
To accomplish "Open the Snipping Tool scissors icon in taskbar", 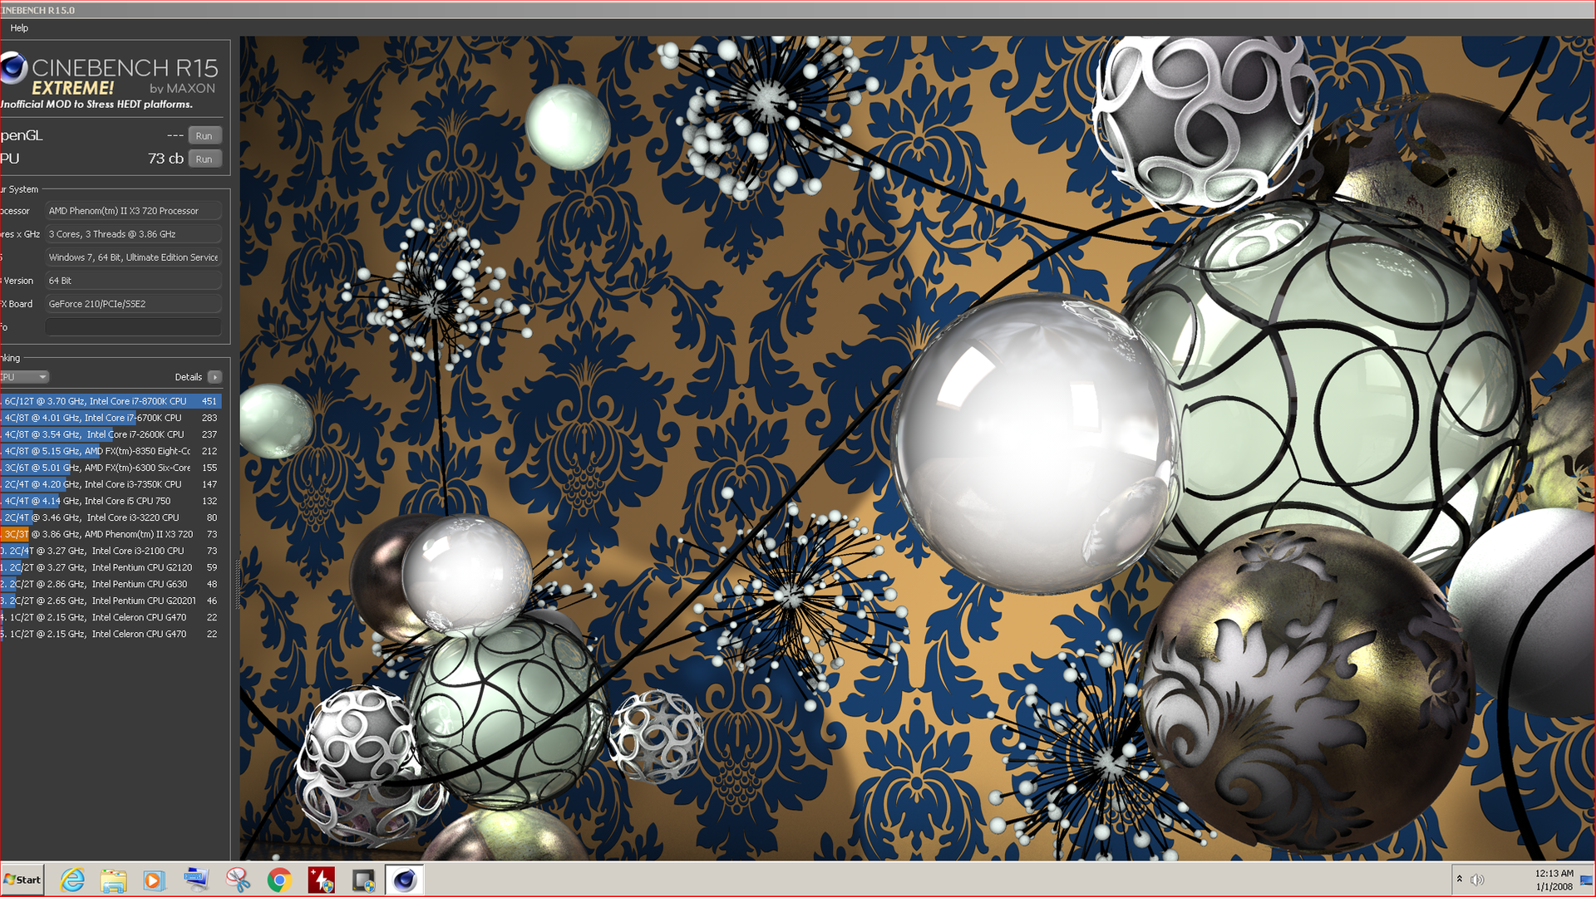I will pyautogui.click(x=238, y=880).
